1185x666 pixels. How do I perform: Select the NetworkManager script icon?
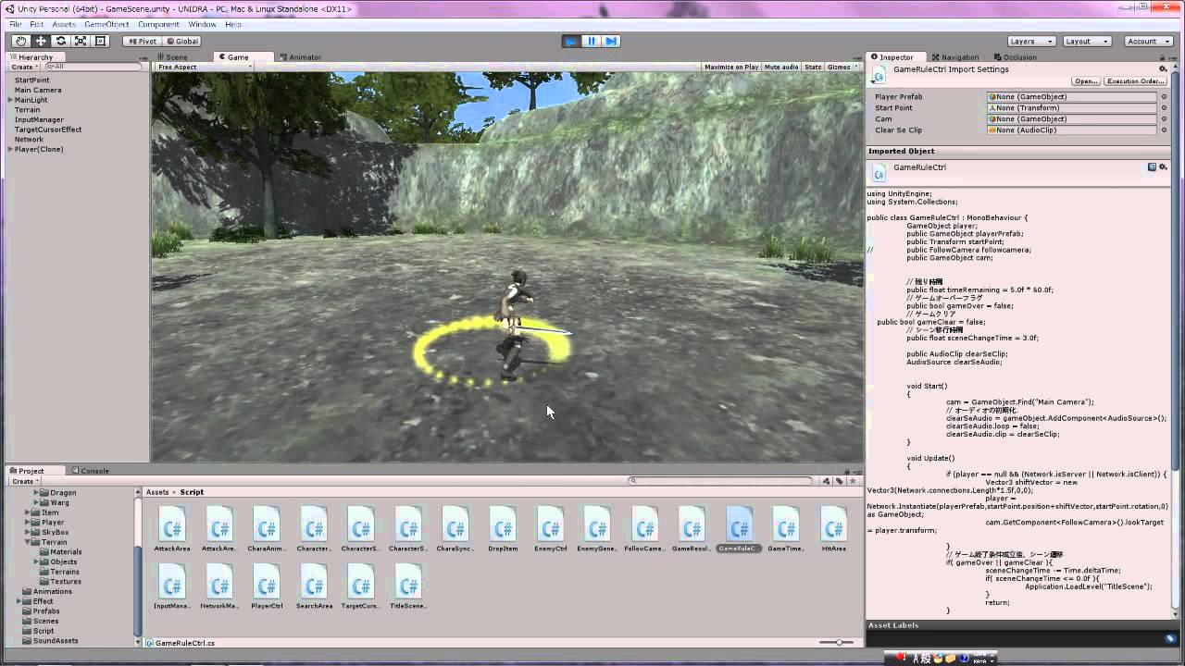(218, 582)
